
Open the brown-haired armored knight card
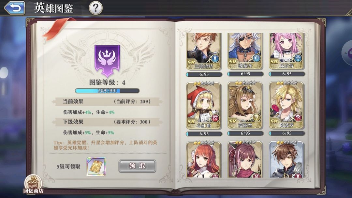point(287,160)
